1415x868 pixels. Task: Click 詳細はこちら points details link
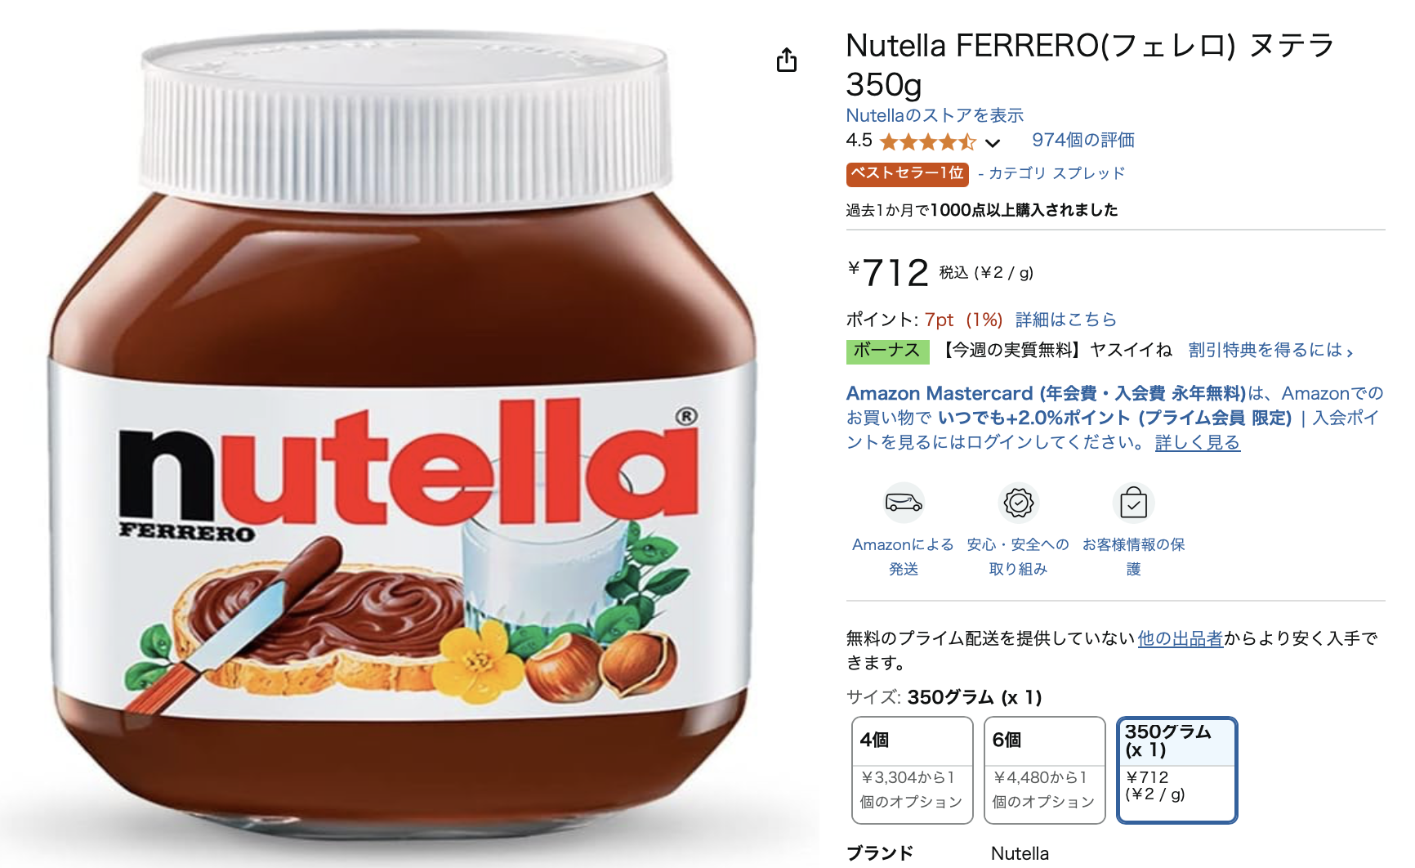click(1065, 320)
